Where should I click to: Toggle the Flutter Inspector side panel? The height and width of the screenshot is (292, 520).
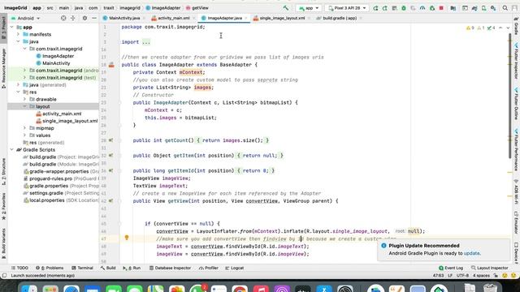pos(516,61)
